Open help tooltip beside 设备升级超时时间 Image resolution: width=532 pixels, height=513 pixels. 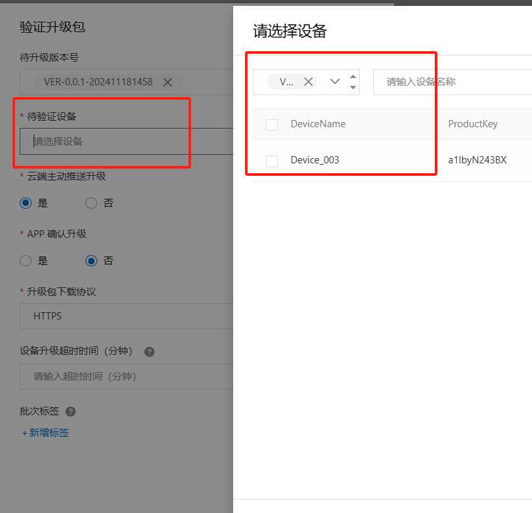click(x=149, y=352)
